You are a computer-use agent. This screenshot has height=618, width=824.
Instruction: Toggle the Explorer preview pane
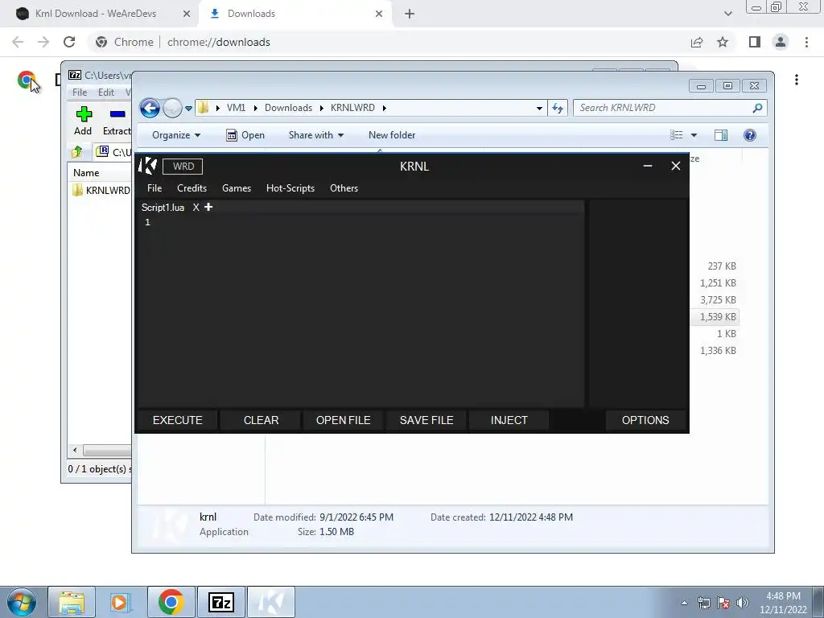click(721, 135)
